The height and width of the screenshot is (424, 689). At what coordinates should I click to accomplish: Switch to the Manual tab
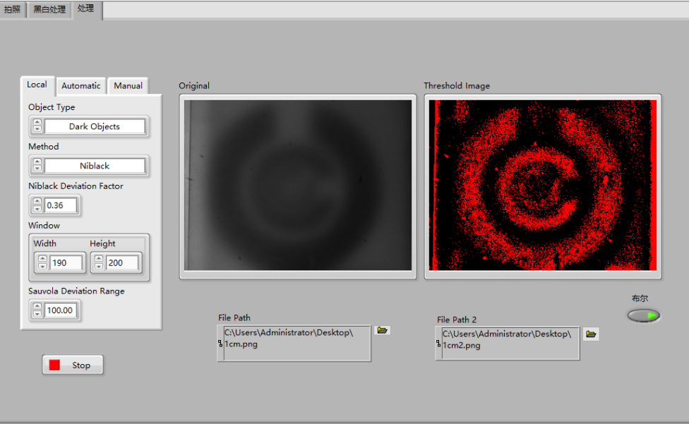(128, 85)
